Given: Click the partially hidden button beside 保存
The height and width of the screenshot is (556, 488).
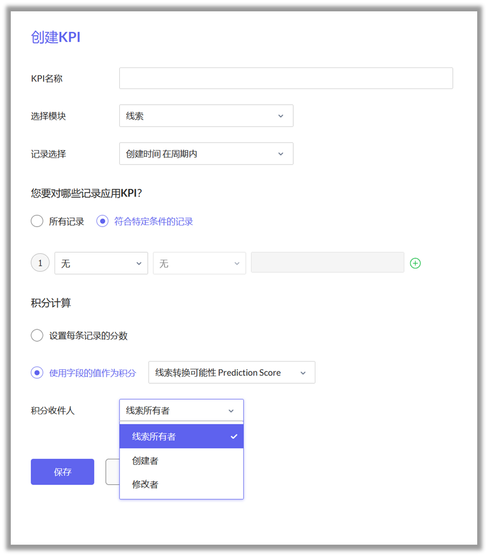Looking at the screenshot, I should tap(112, 472).
